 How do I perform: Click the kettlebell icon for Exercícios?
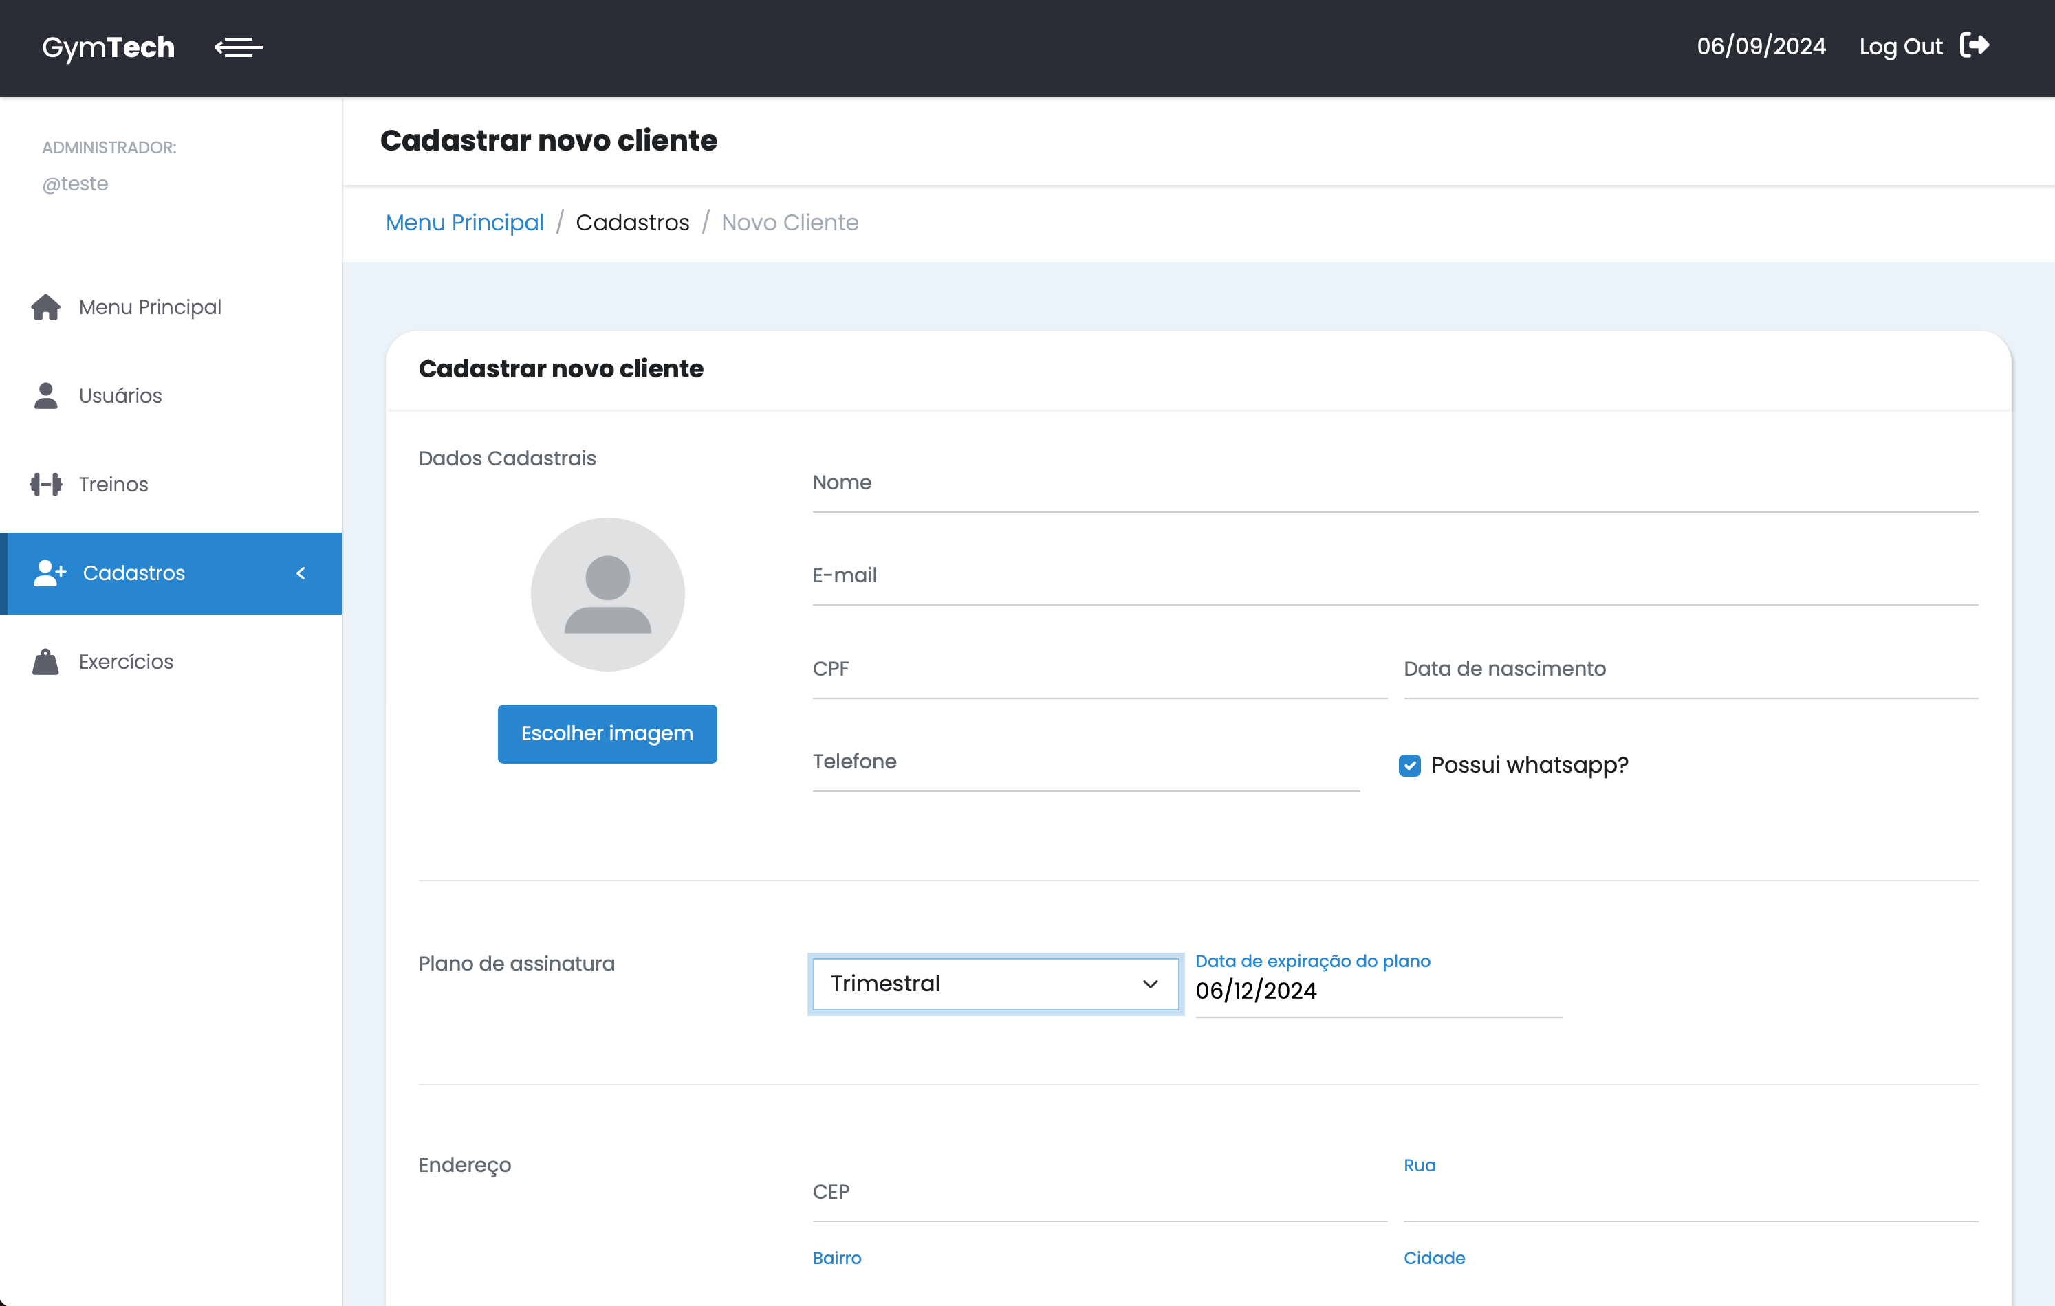click(46, 662)
